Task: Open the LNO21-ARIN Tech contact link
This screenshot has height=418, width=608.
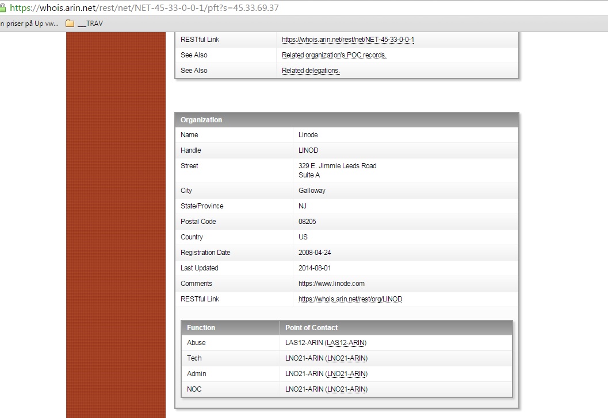Action: point(347,358)
